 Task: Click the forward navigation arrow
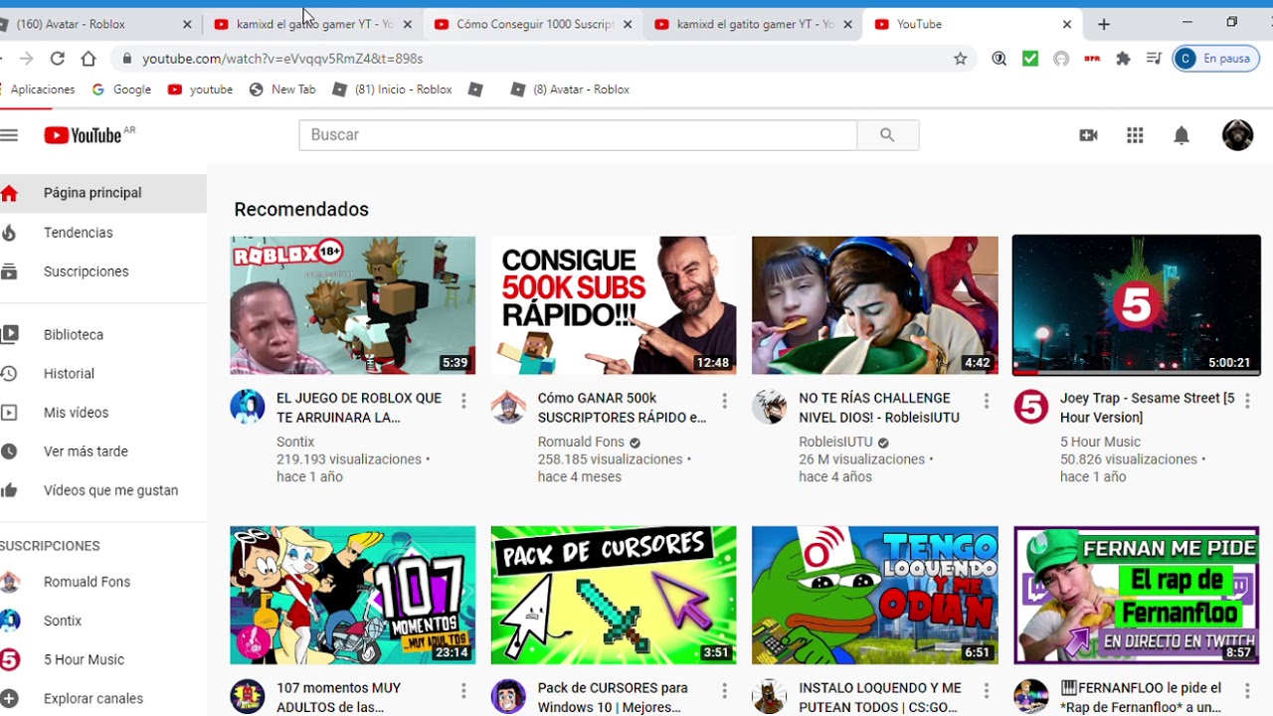[27, 59]
